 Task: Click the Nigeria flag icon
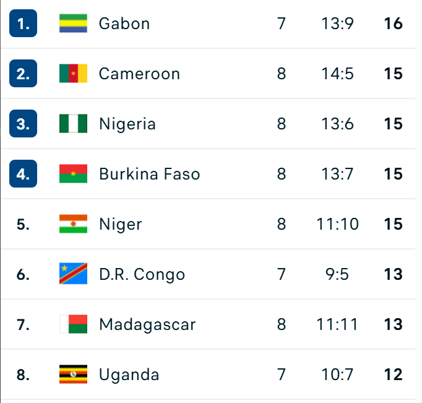point(73,124)
